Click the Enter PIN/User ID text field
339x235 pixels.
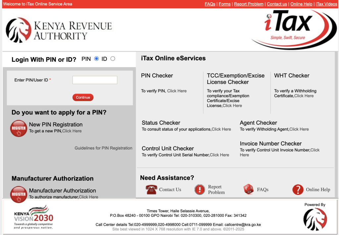95,80
